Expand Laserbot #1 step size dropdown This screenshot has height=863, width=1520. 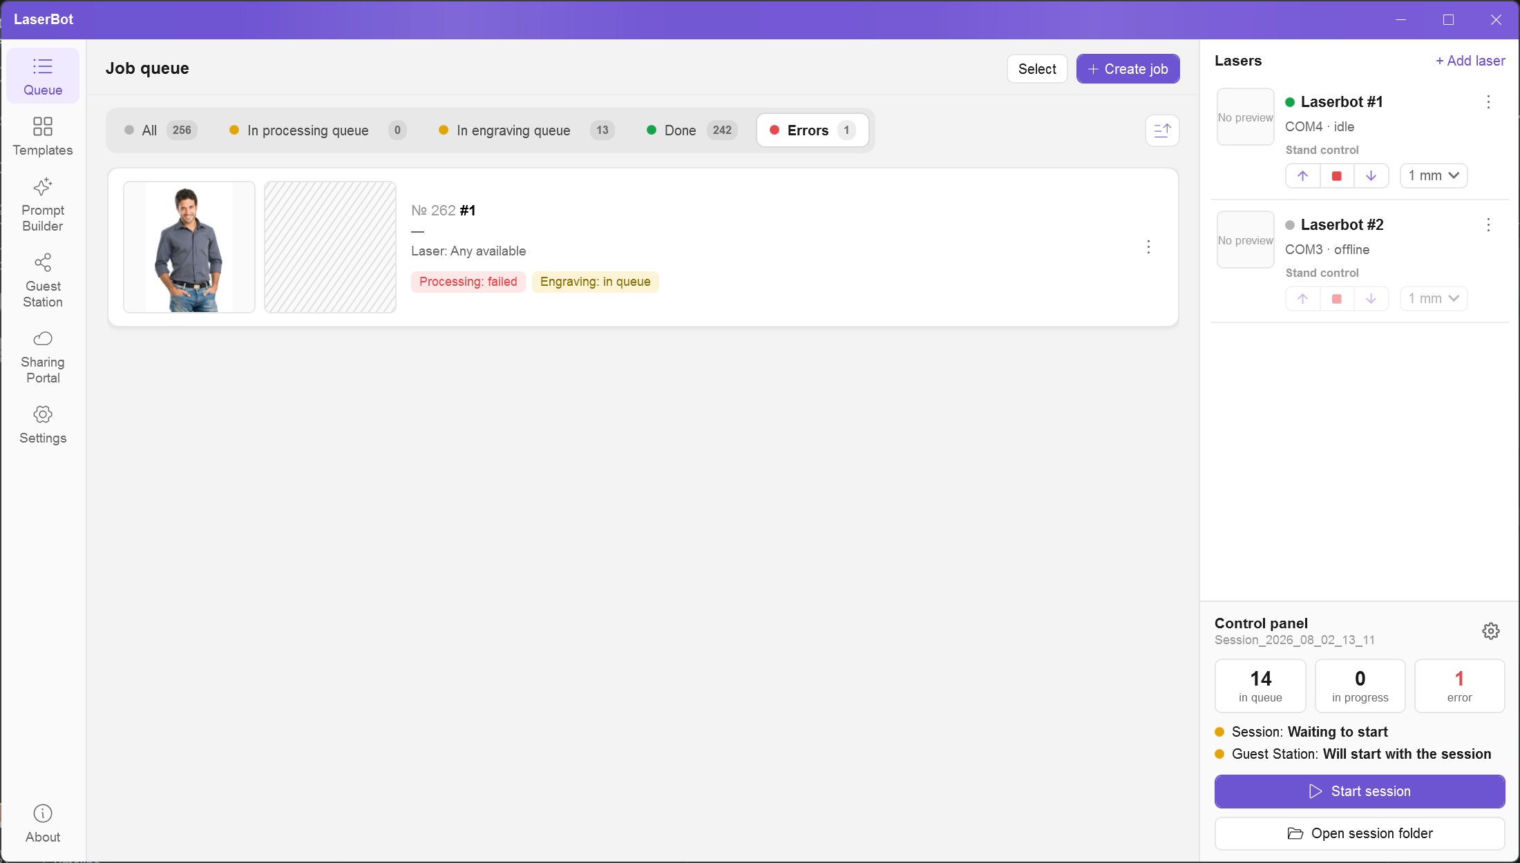click(1434, 175)
